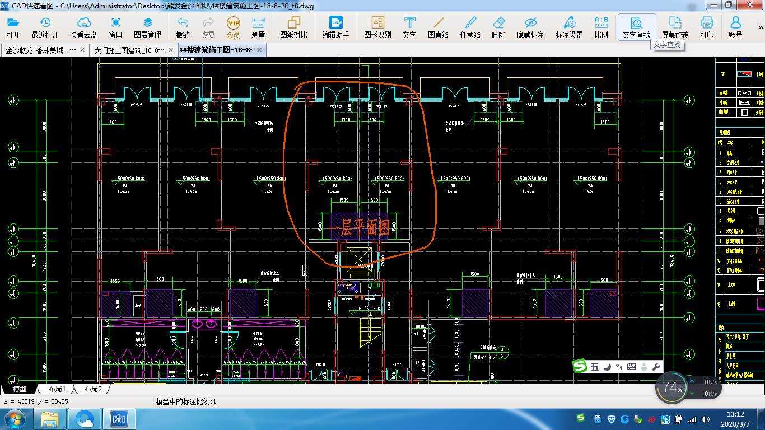Open File Explorer from the taskbar
This screenshot has height=430, width=765.
51,419
